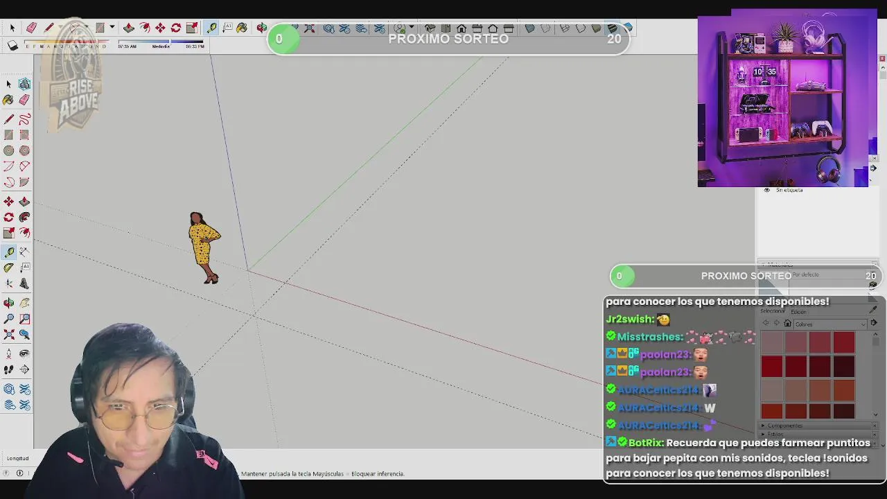
Task: Select the Rotated Rectangle tool
Action: pyautogui.click(x=24, y=135)
